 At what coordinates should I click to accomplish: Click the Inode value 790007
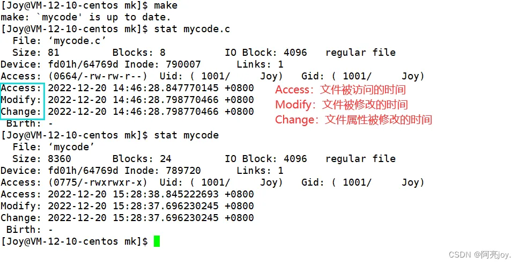183,64
